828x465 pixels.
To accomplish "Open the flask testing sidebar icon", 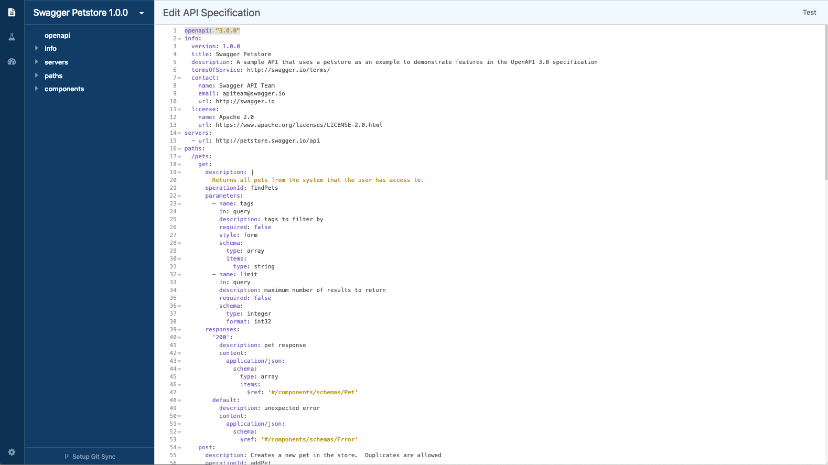I will point(12,37).
